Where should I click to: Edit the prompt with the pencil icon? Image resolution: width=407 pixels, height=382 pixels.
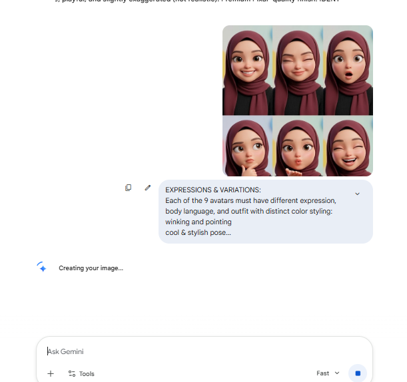[x=148, y=188]
